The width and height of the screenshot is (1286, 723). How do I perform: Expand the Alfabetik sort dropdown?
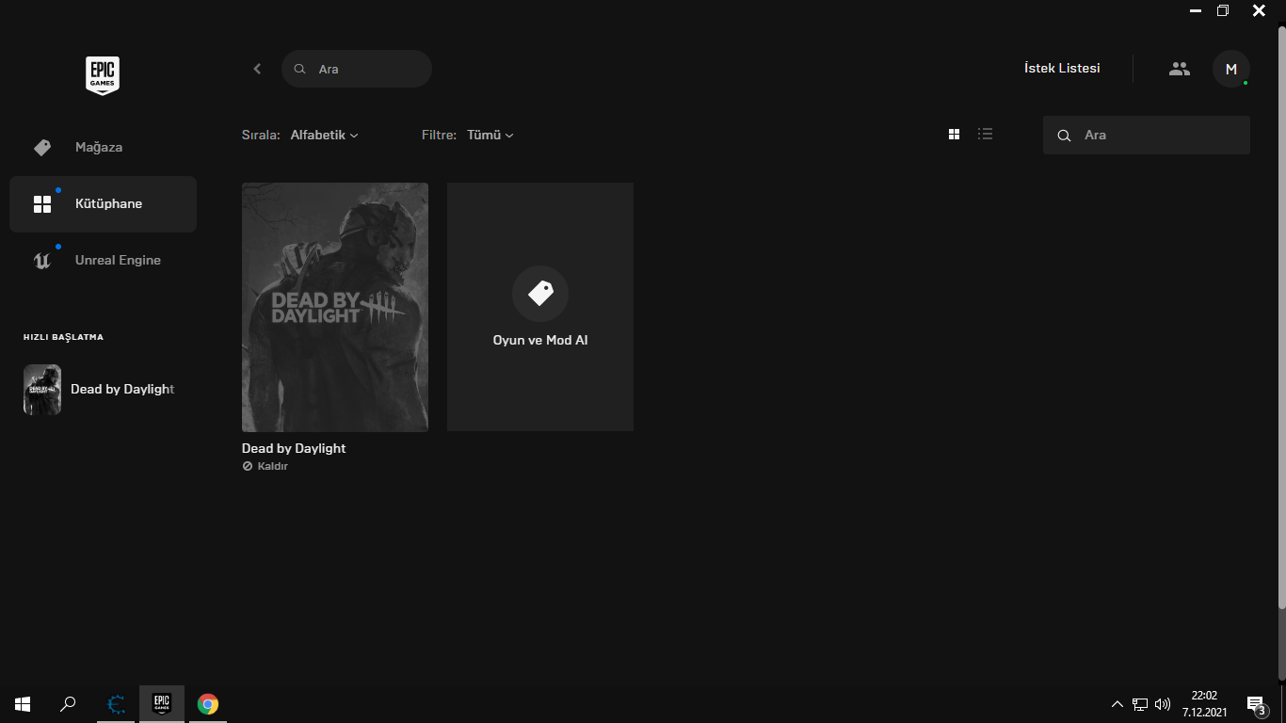[x=324, y=135]
